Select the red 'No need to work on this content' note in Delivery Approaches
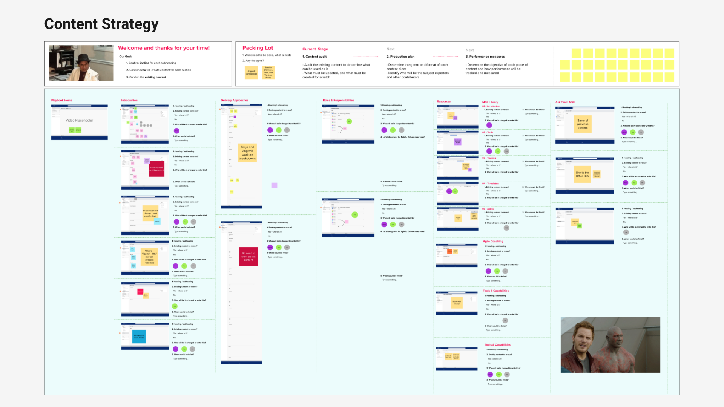 point(248,257)
